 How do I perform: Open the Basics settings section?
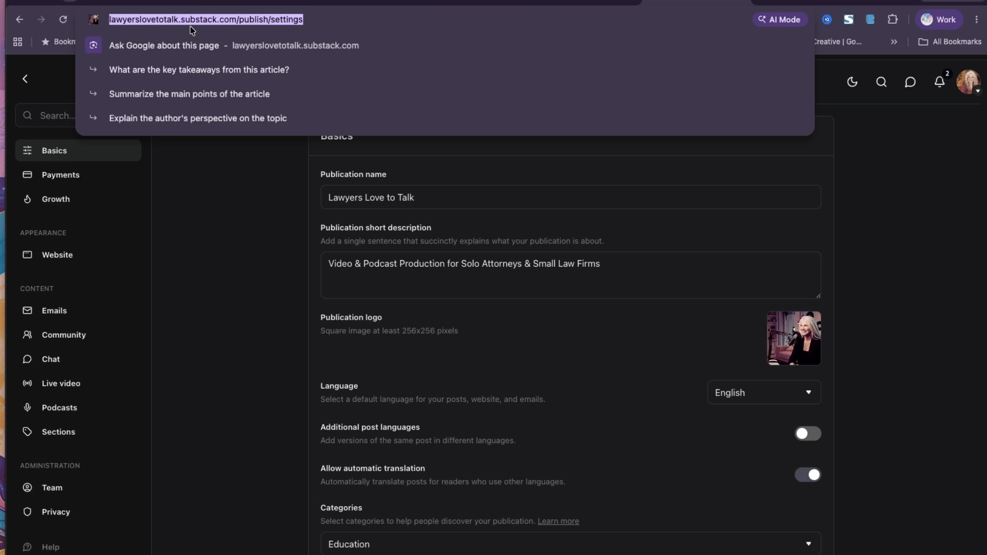(78, 151)
